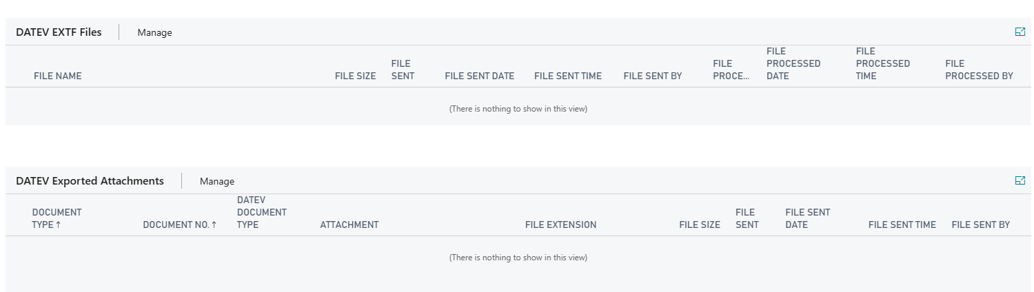This screenshot has width=1034, height=292.
Task: Open Manage menu for DATEV EXTF Files
Action: (154, 32)
